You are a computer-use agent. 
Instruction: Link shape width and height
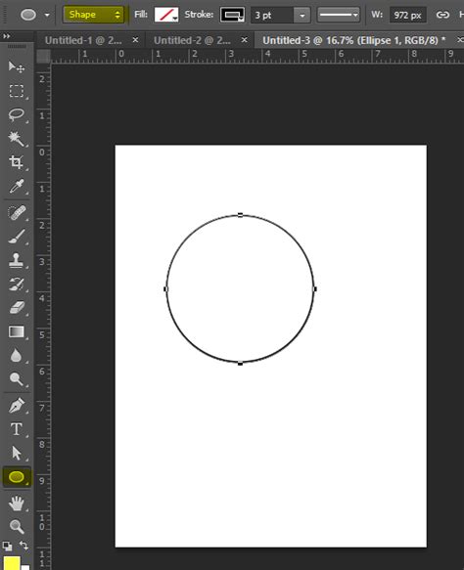(x=442, y=15)
